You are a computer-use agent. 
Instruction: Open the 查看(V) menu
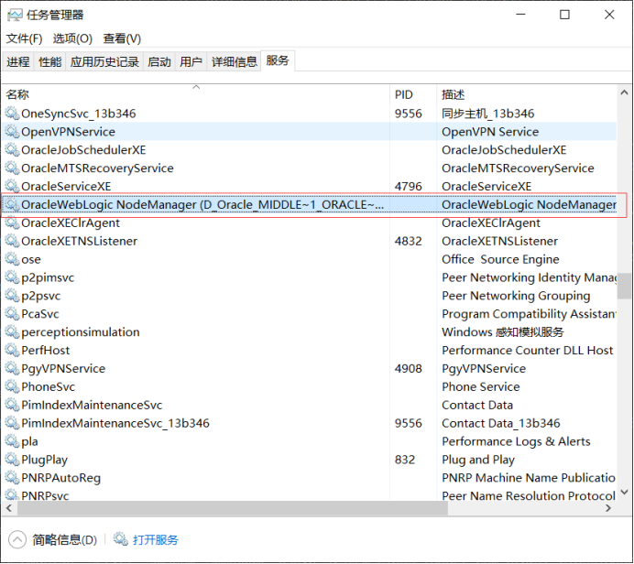click(x=122, y=38)
